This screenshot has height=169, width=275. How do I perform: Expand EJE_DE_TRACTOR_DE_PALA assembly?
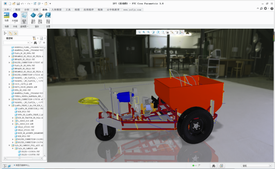13,118
